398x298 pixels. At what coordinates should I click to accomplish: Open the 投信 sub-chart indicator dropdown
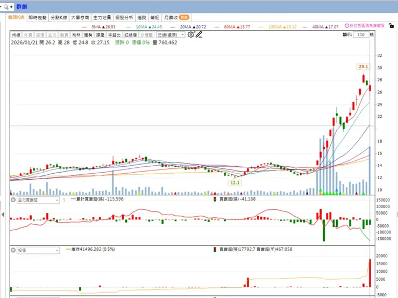point(38,250)
